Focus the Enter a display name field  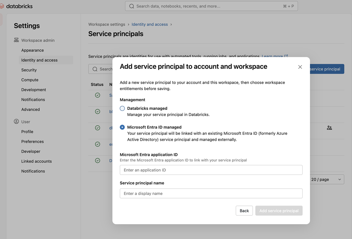click(x=211, y=194)
